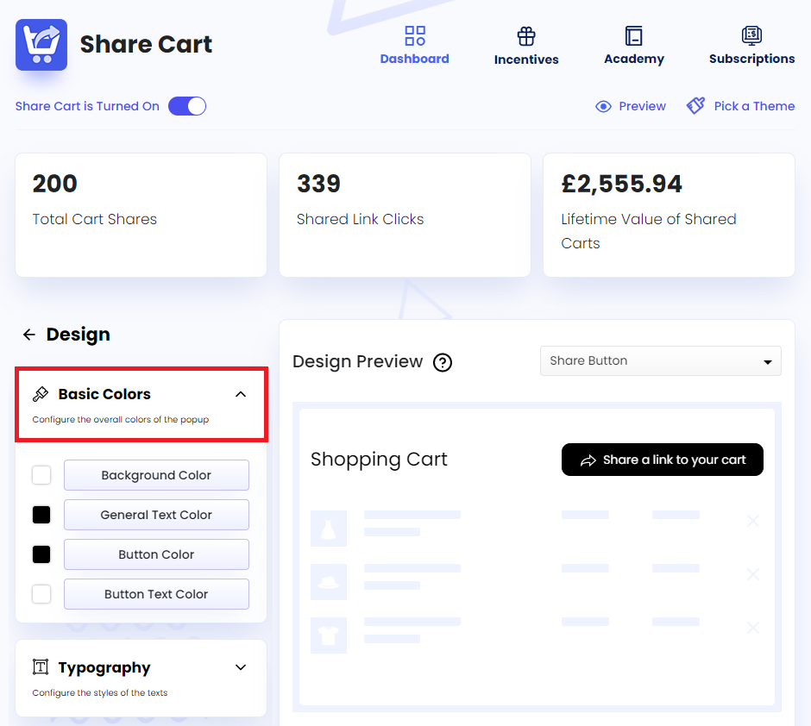Click the back arrow next to Design
The height and width of the screenshot is (726, 811).
(28, 334)
